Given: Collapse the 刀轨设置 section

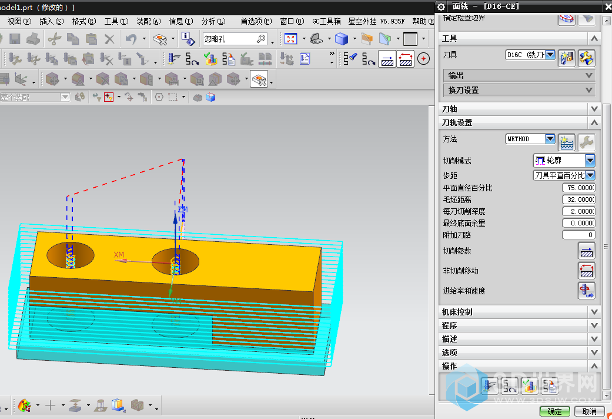Looking at the screenshot, I should point(594,123).
